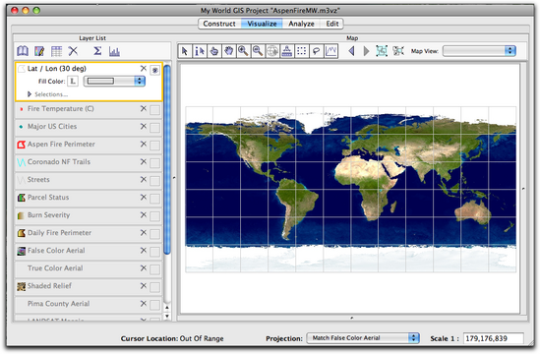Activate the zoom out magnifier tool

[x=258, y=51]
